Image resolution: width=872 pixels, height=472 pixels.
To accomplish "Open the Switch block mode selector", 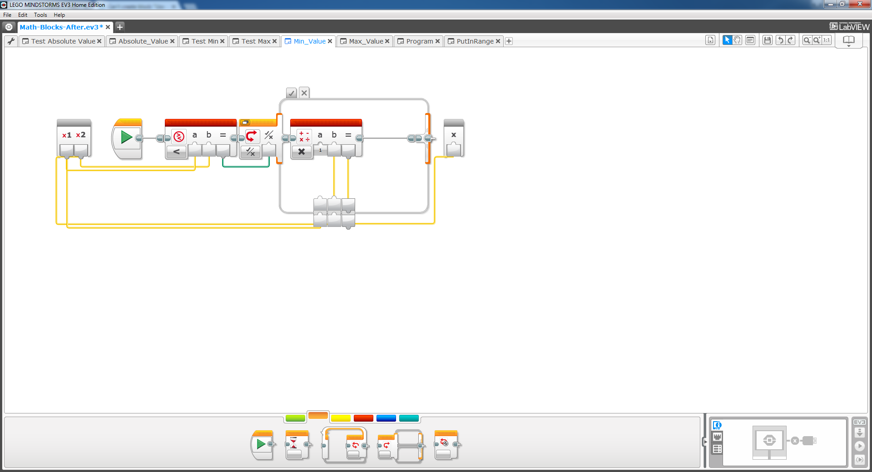I will tap(251, 152).
